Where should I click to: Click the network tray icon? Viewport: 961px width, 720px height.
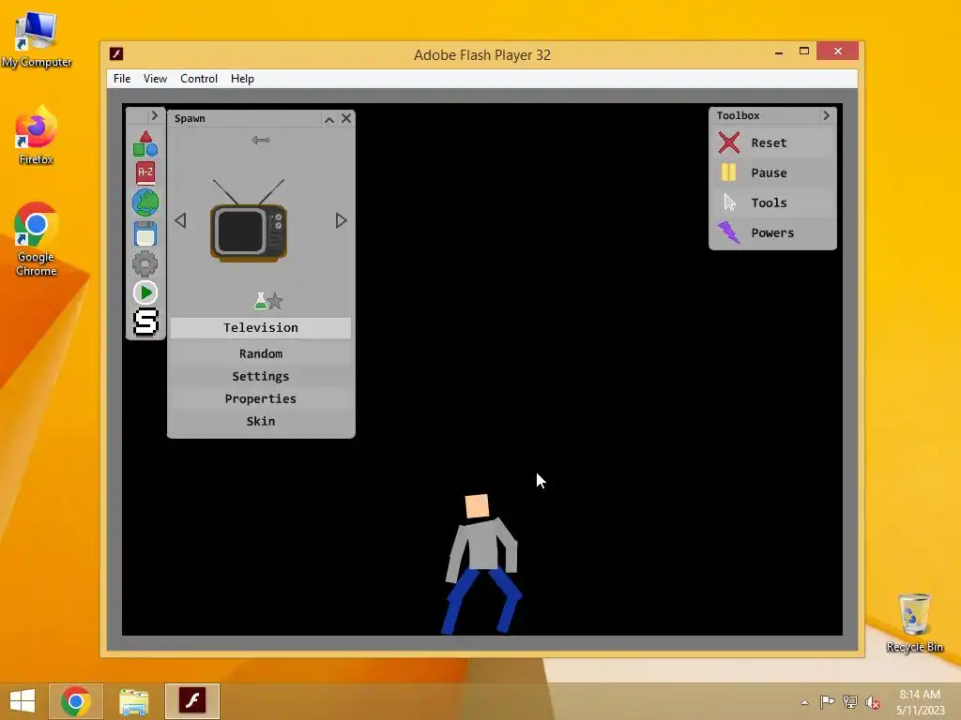(x=850, y=701)
